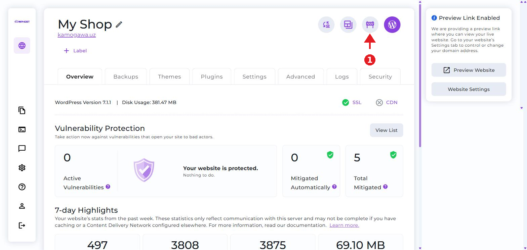Screen dimensions: 527x250
Task: Open the WordPress admin logo button
Action: 392,24
